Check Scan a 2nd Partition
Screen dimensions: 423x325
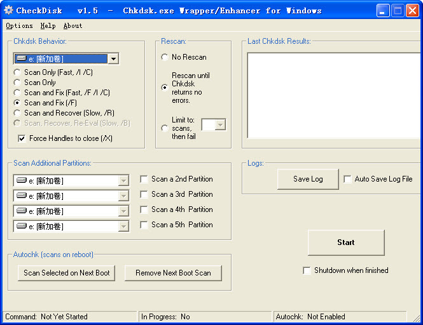pos(144,180)
